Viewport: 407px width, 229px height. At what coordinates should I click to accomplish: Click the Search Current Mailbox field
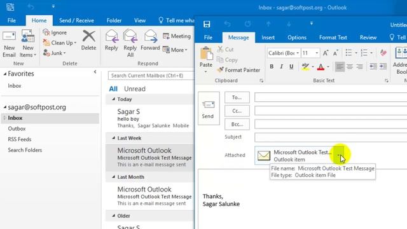(x=151, y=76)
